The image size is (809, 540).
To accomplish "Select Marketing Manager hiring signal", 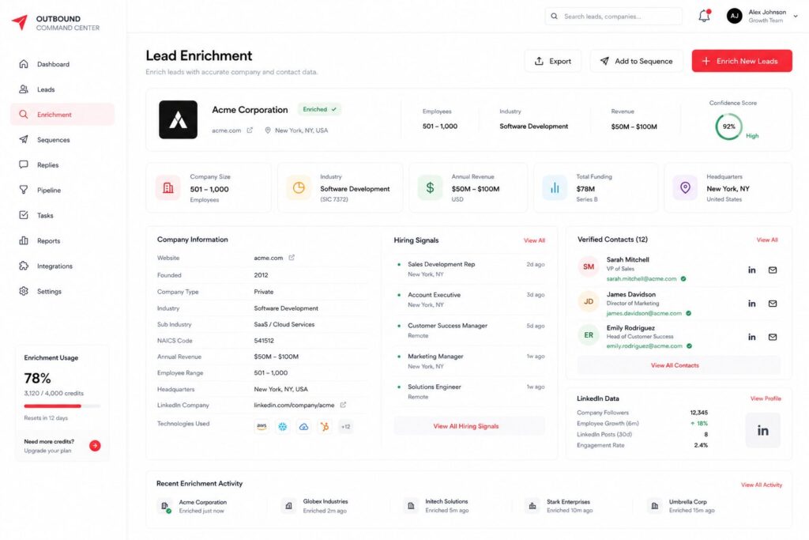I will click(x=469, y=361).
